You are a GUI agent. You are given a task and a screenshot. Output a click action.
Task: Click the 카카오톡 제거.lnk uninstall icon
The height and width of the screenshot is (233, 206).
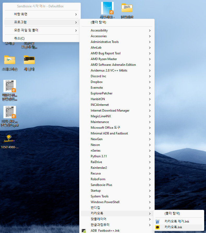click(157, 222)
